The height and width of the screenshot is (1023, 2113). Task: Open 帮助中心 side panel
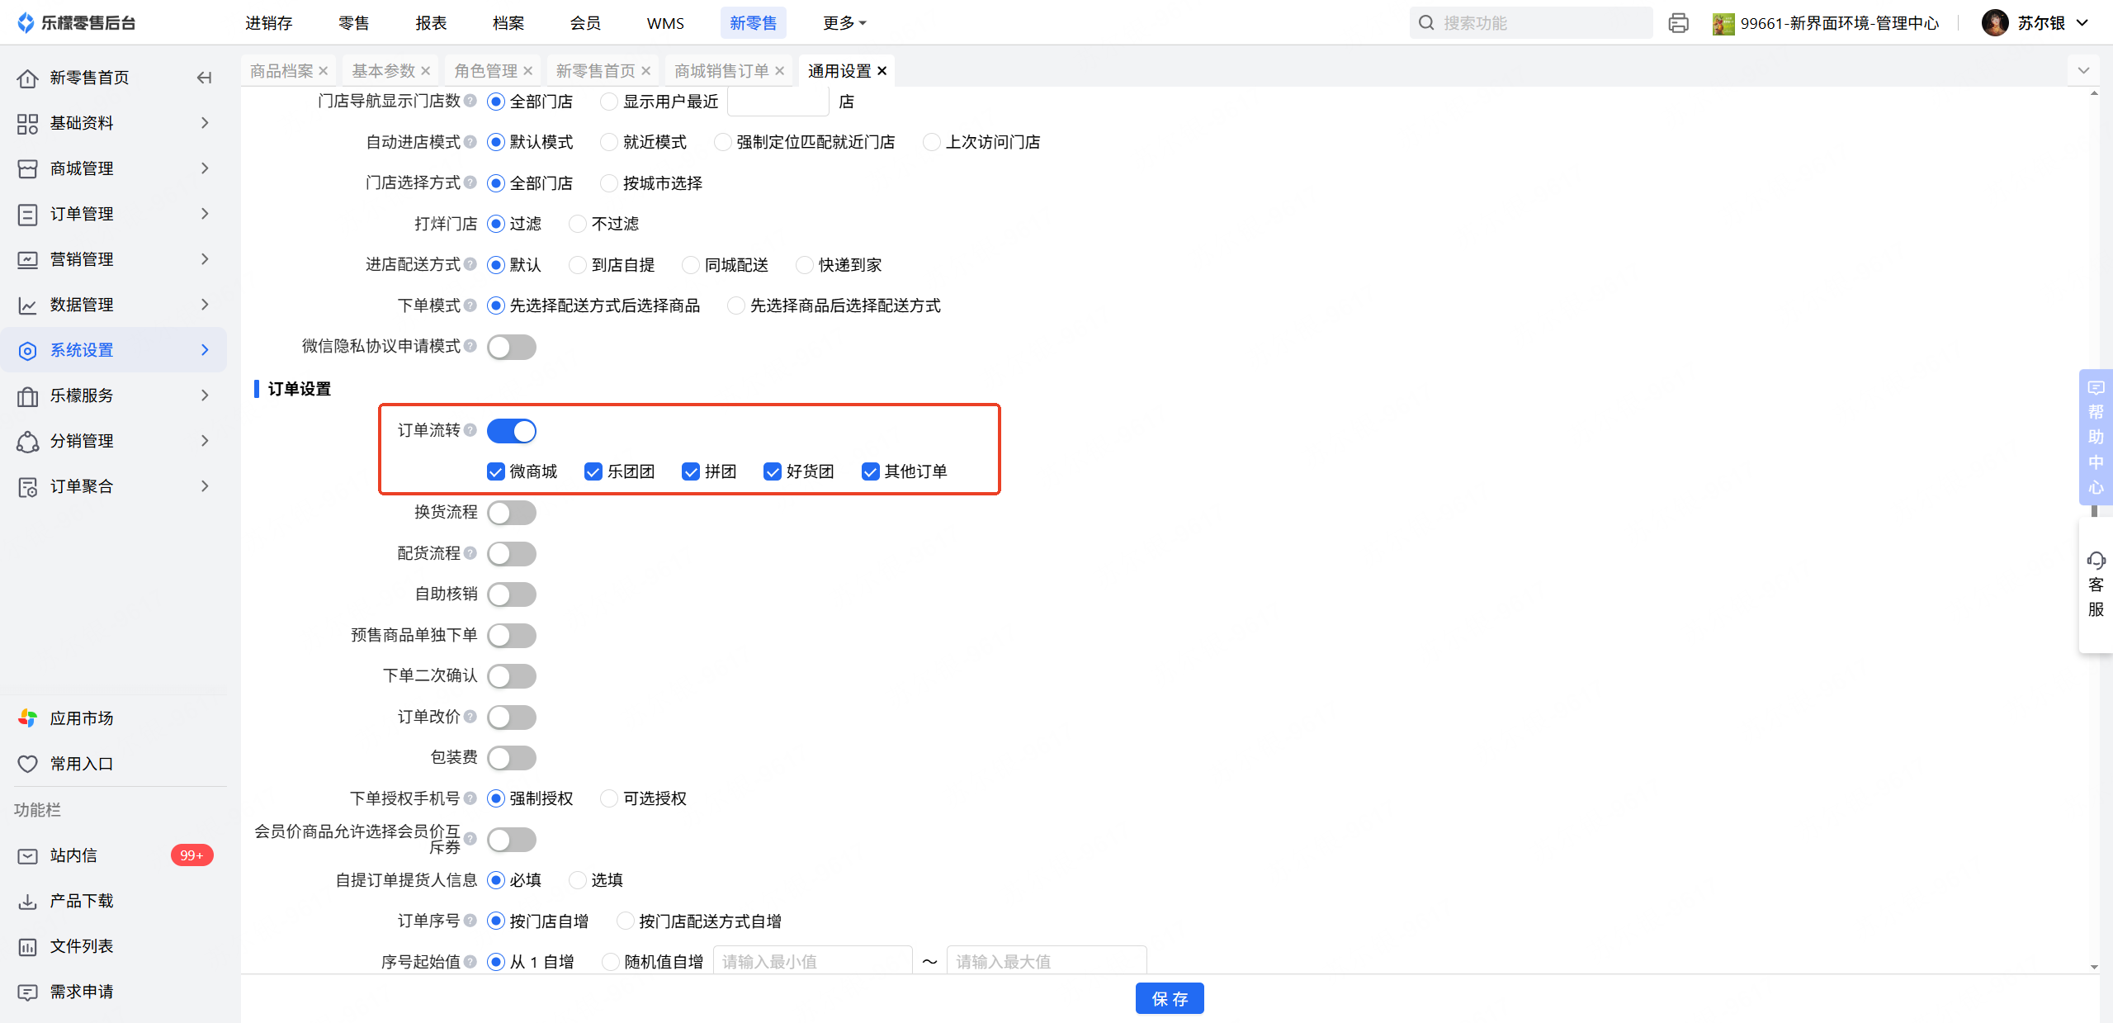2095,436
